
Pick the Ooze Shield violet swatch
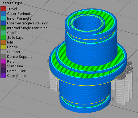pos(3,76)
